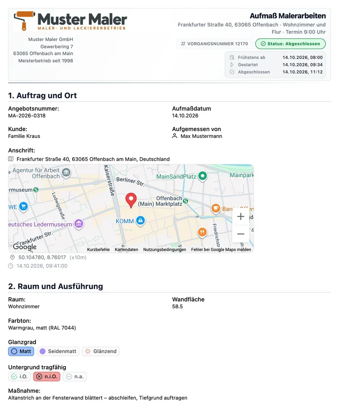Select the Glänzend Glanzgrad option
Image resolution: width=339 pixels, height=406 pixels.
click(101, 351)
